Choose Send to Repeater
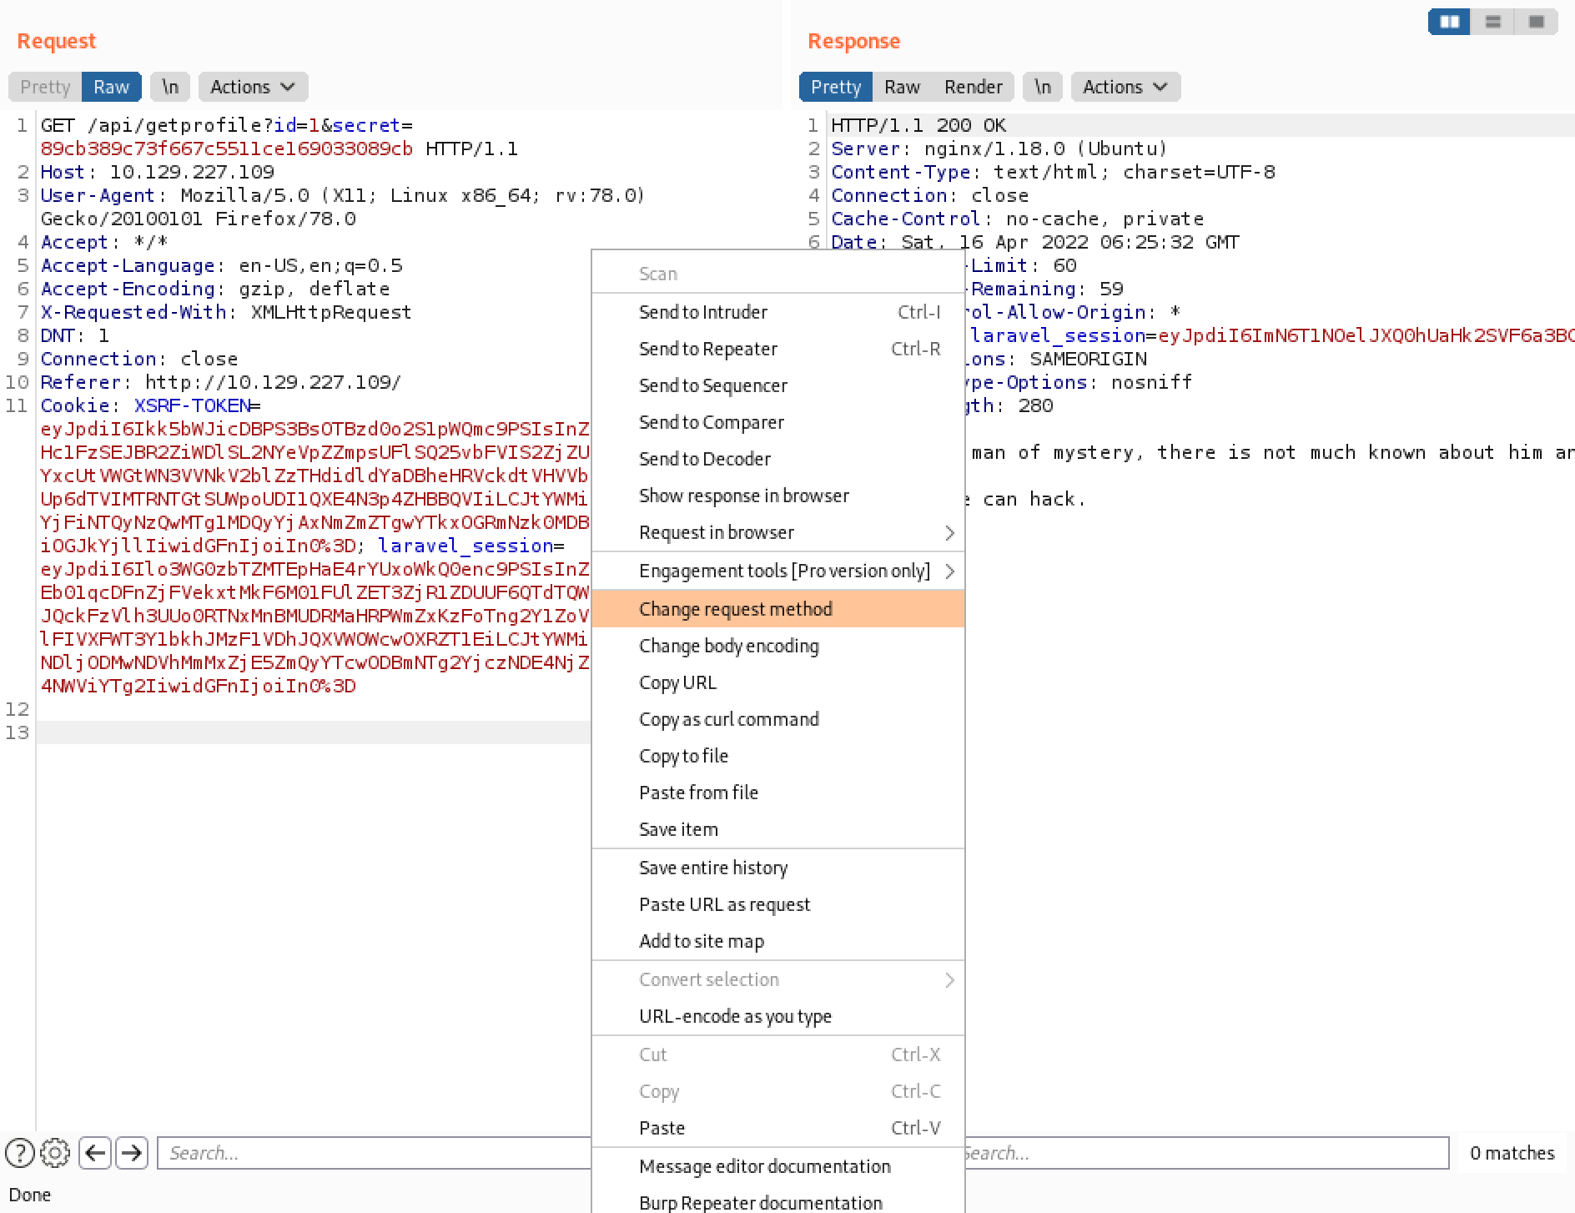Screen dimensions: 1575x1213 777,349
